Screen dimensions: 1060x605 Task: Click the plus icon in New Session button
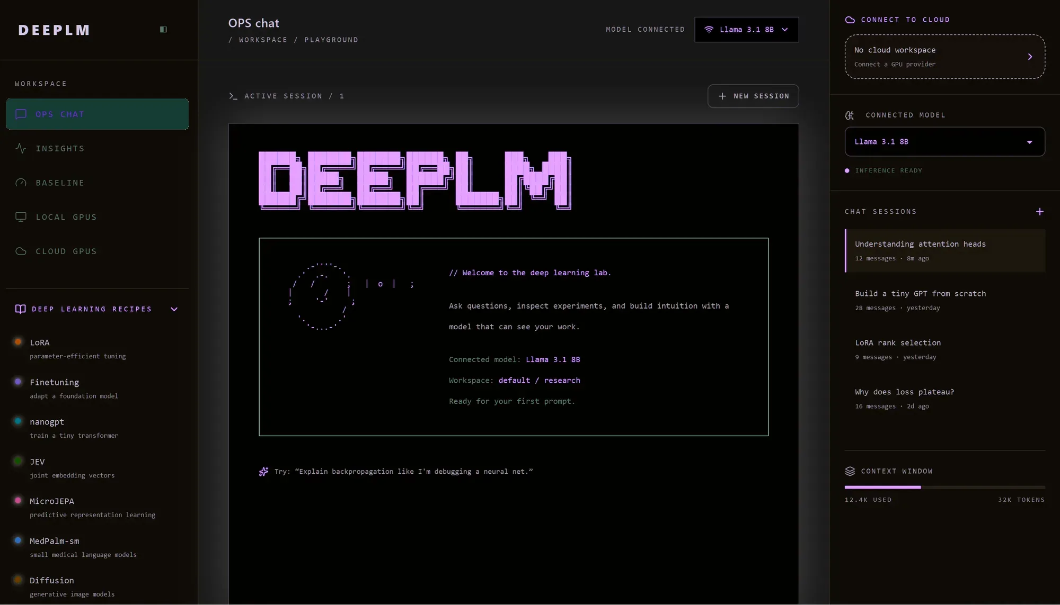[x=722, y=96]
